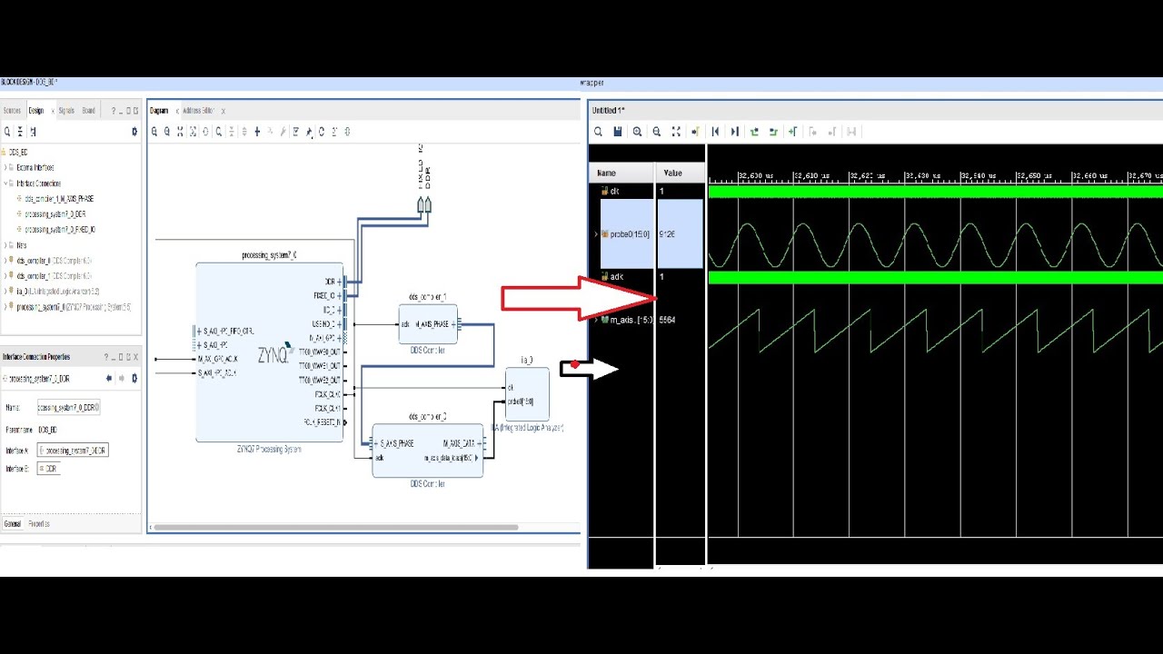Open help in Design panel header
The image size is (1163, 654).
pyautogui.click(x=114, y=111)
